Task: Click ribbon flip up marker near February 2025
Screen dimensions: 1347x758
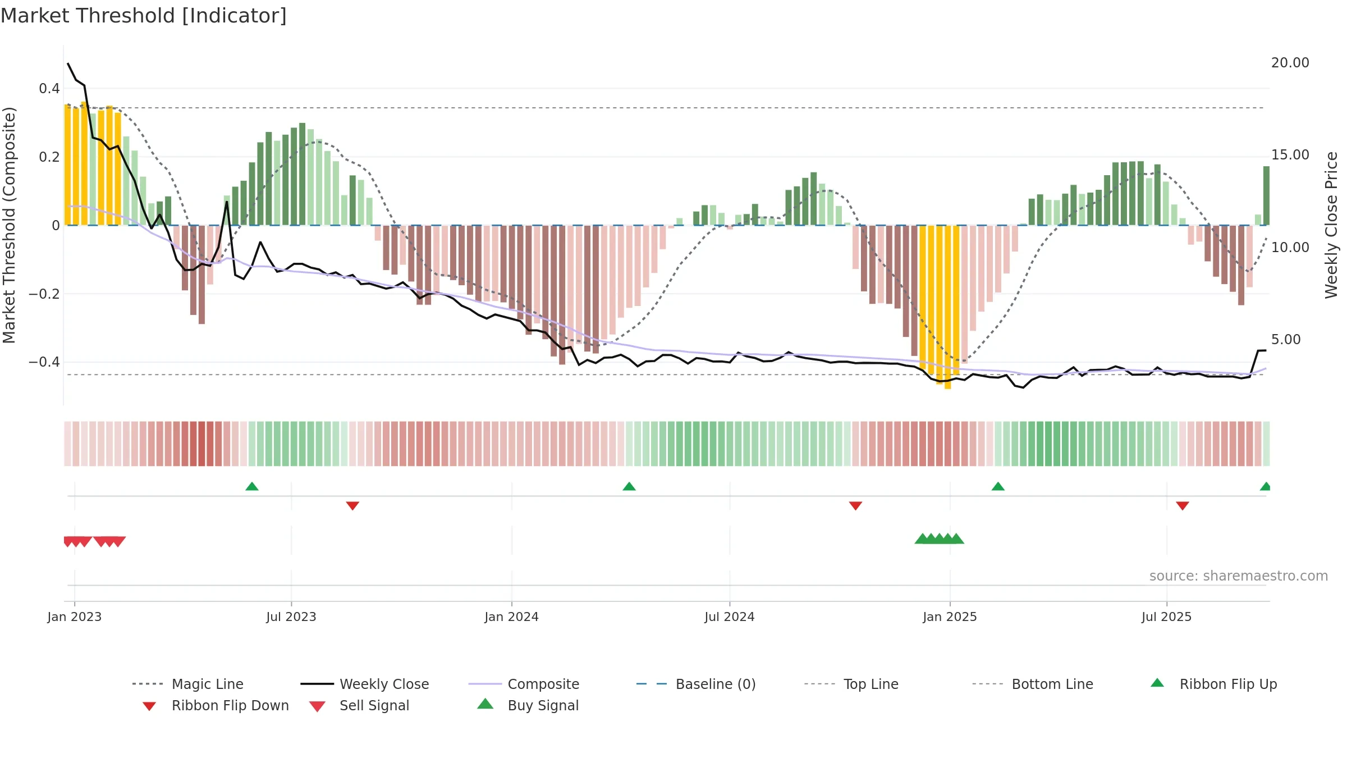Action: click(998, 486)
